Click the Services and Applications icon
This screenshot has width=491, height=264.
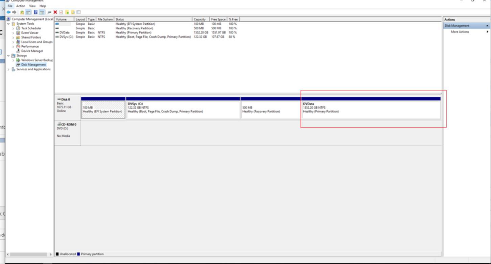(x=14, y=69)
